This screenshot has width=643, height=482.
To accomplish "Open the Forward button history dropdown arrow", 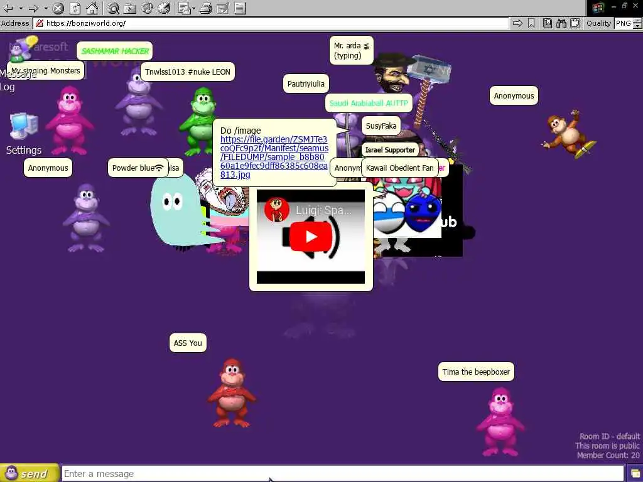I will pos(45,8).
